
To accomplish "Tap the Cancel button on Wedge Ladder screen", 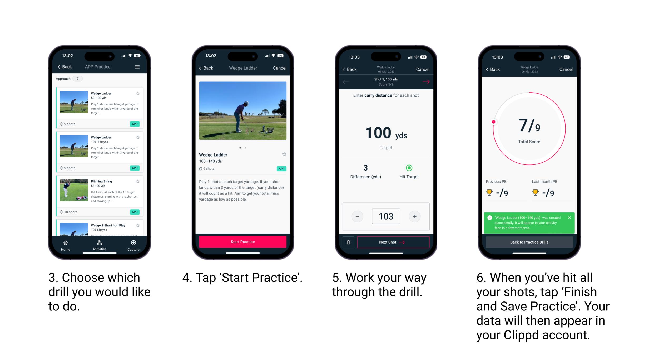I will (280, 68).
